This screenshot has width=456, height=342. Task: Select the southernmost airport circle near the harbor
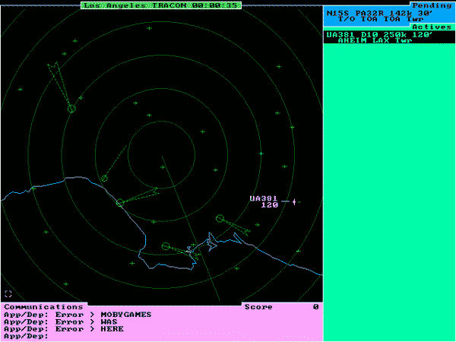[x=166, y=246]
